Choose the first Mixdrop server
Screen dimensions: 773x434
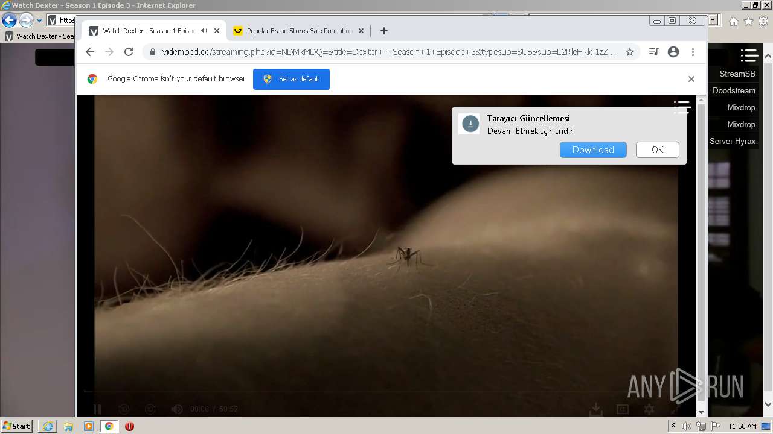pos(741,107)
